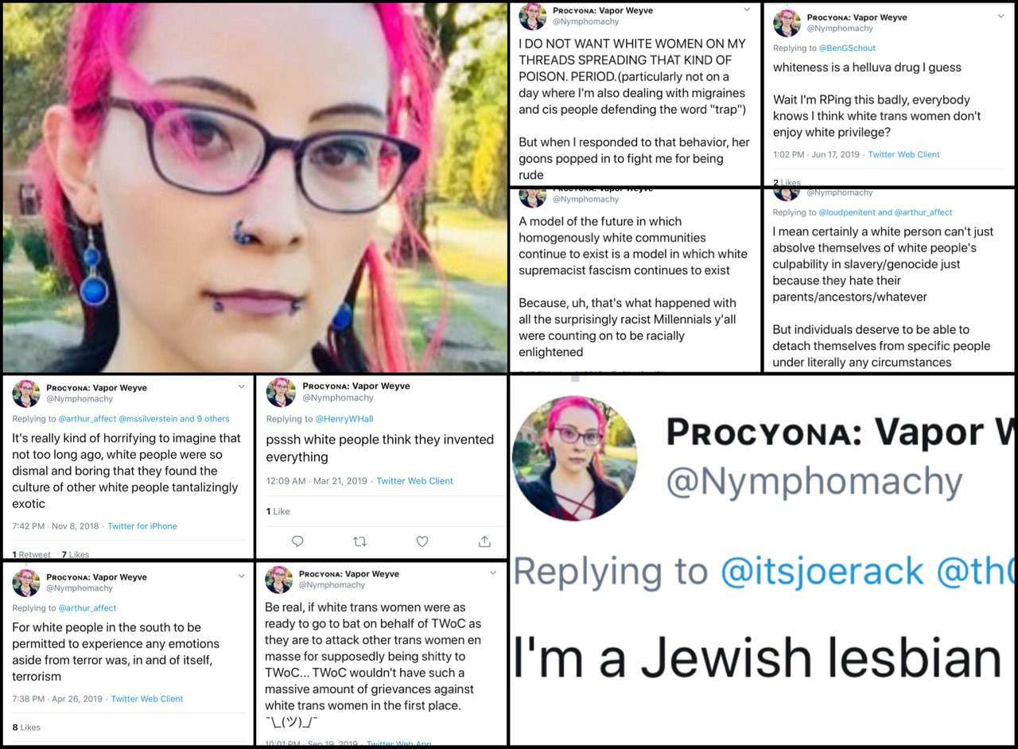Viewport: 1018px width, 749px height.
Task: Open the enlarged circular profile picture beside @Nymphomachy
Action: point(575,458)
